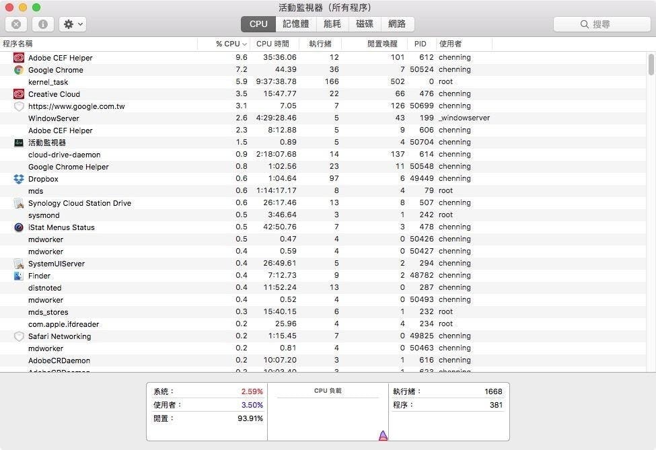This screenshot has width=656, height=450.
Task: Click into the 搜尋 search field
Action: coord(602,24)
